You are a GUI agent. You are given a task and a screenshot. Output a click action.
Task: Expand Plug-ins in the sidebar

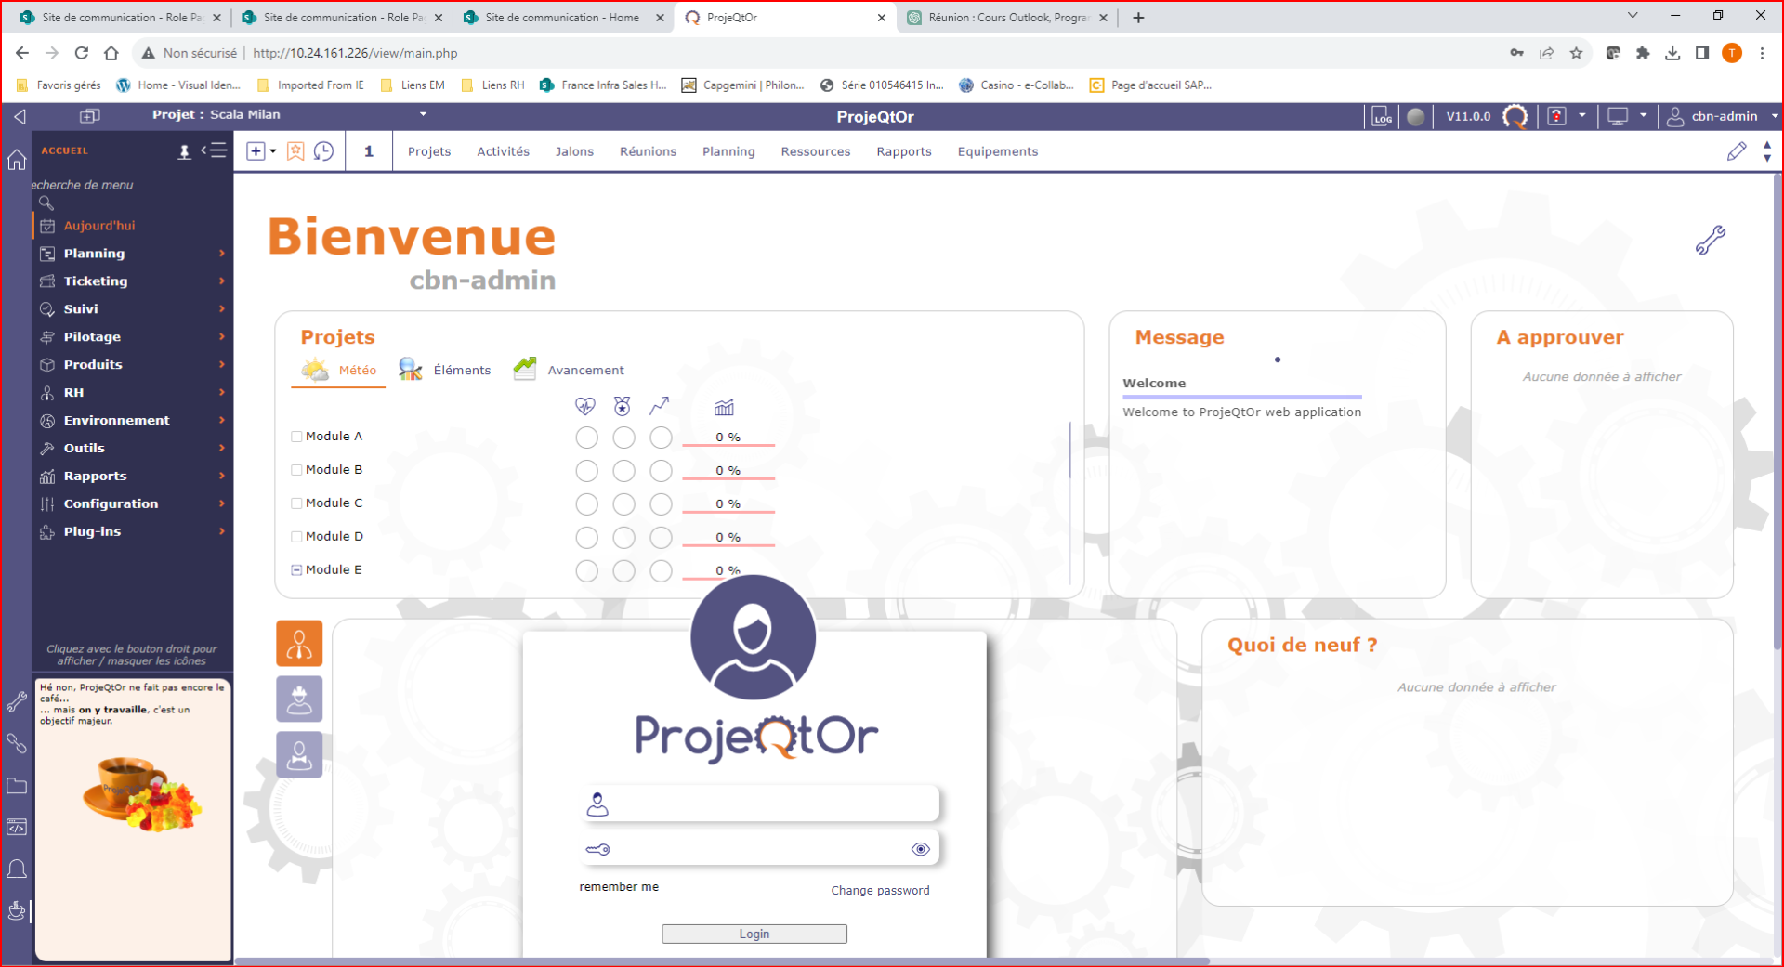133,531
